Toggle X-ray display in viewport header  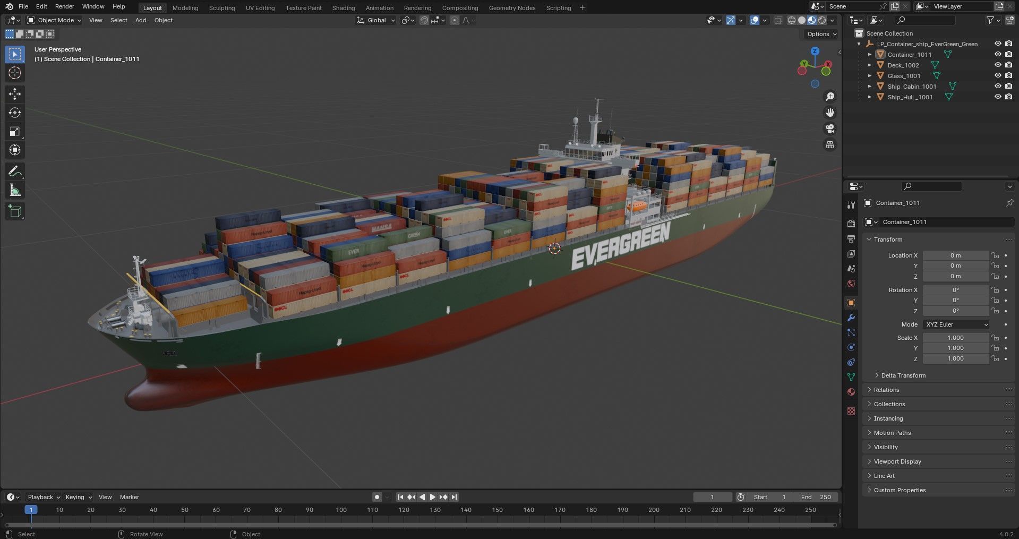pyautogui.click(x=778, y=20)
